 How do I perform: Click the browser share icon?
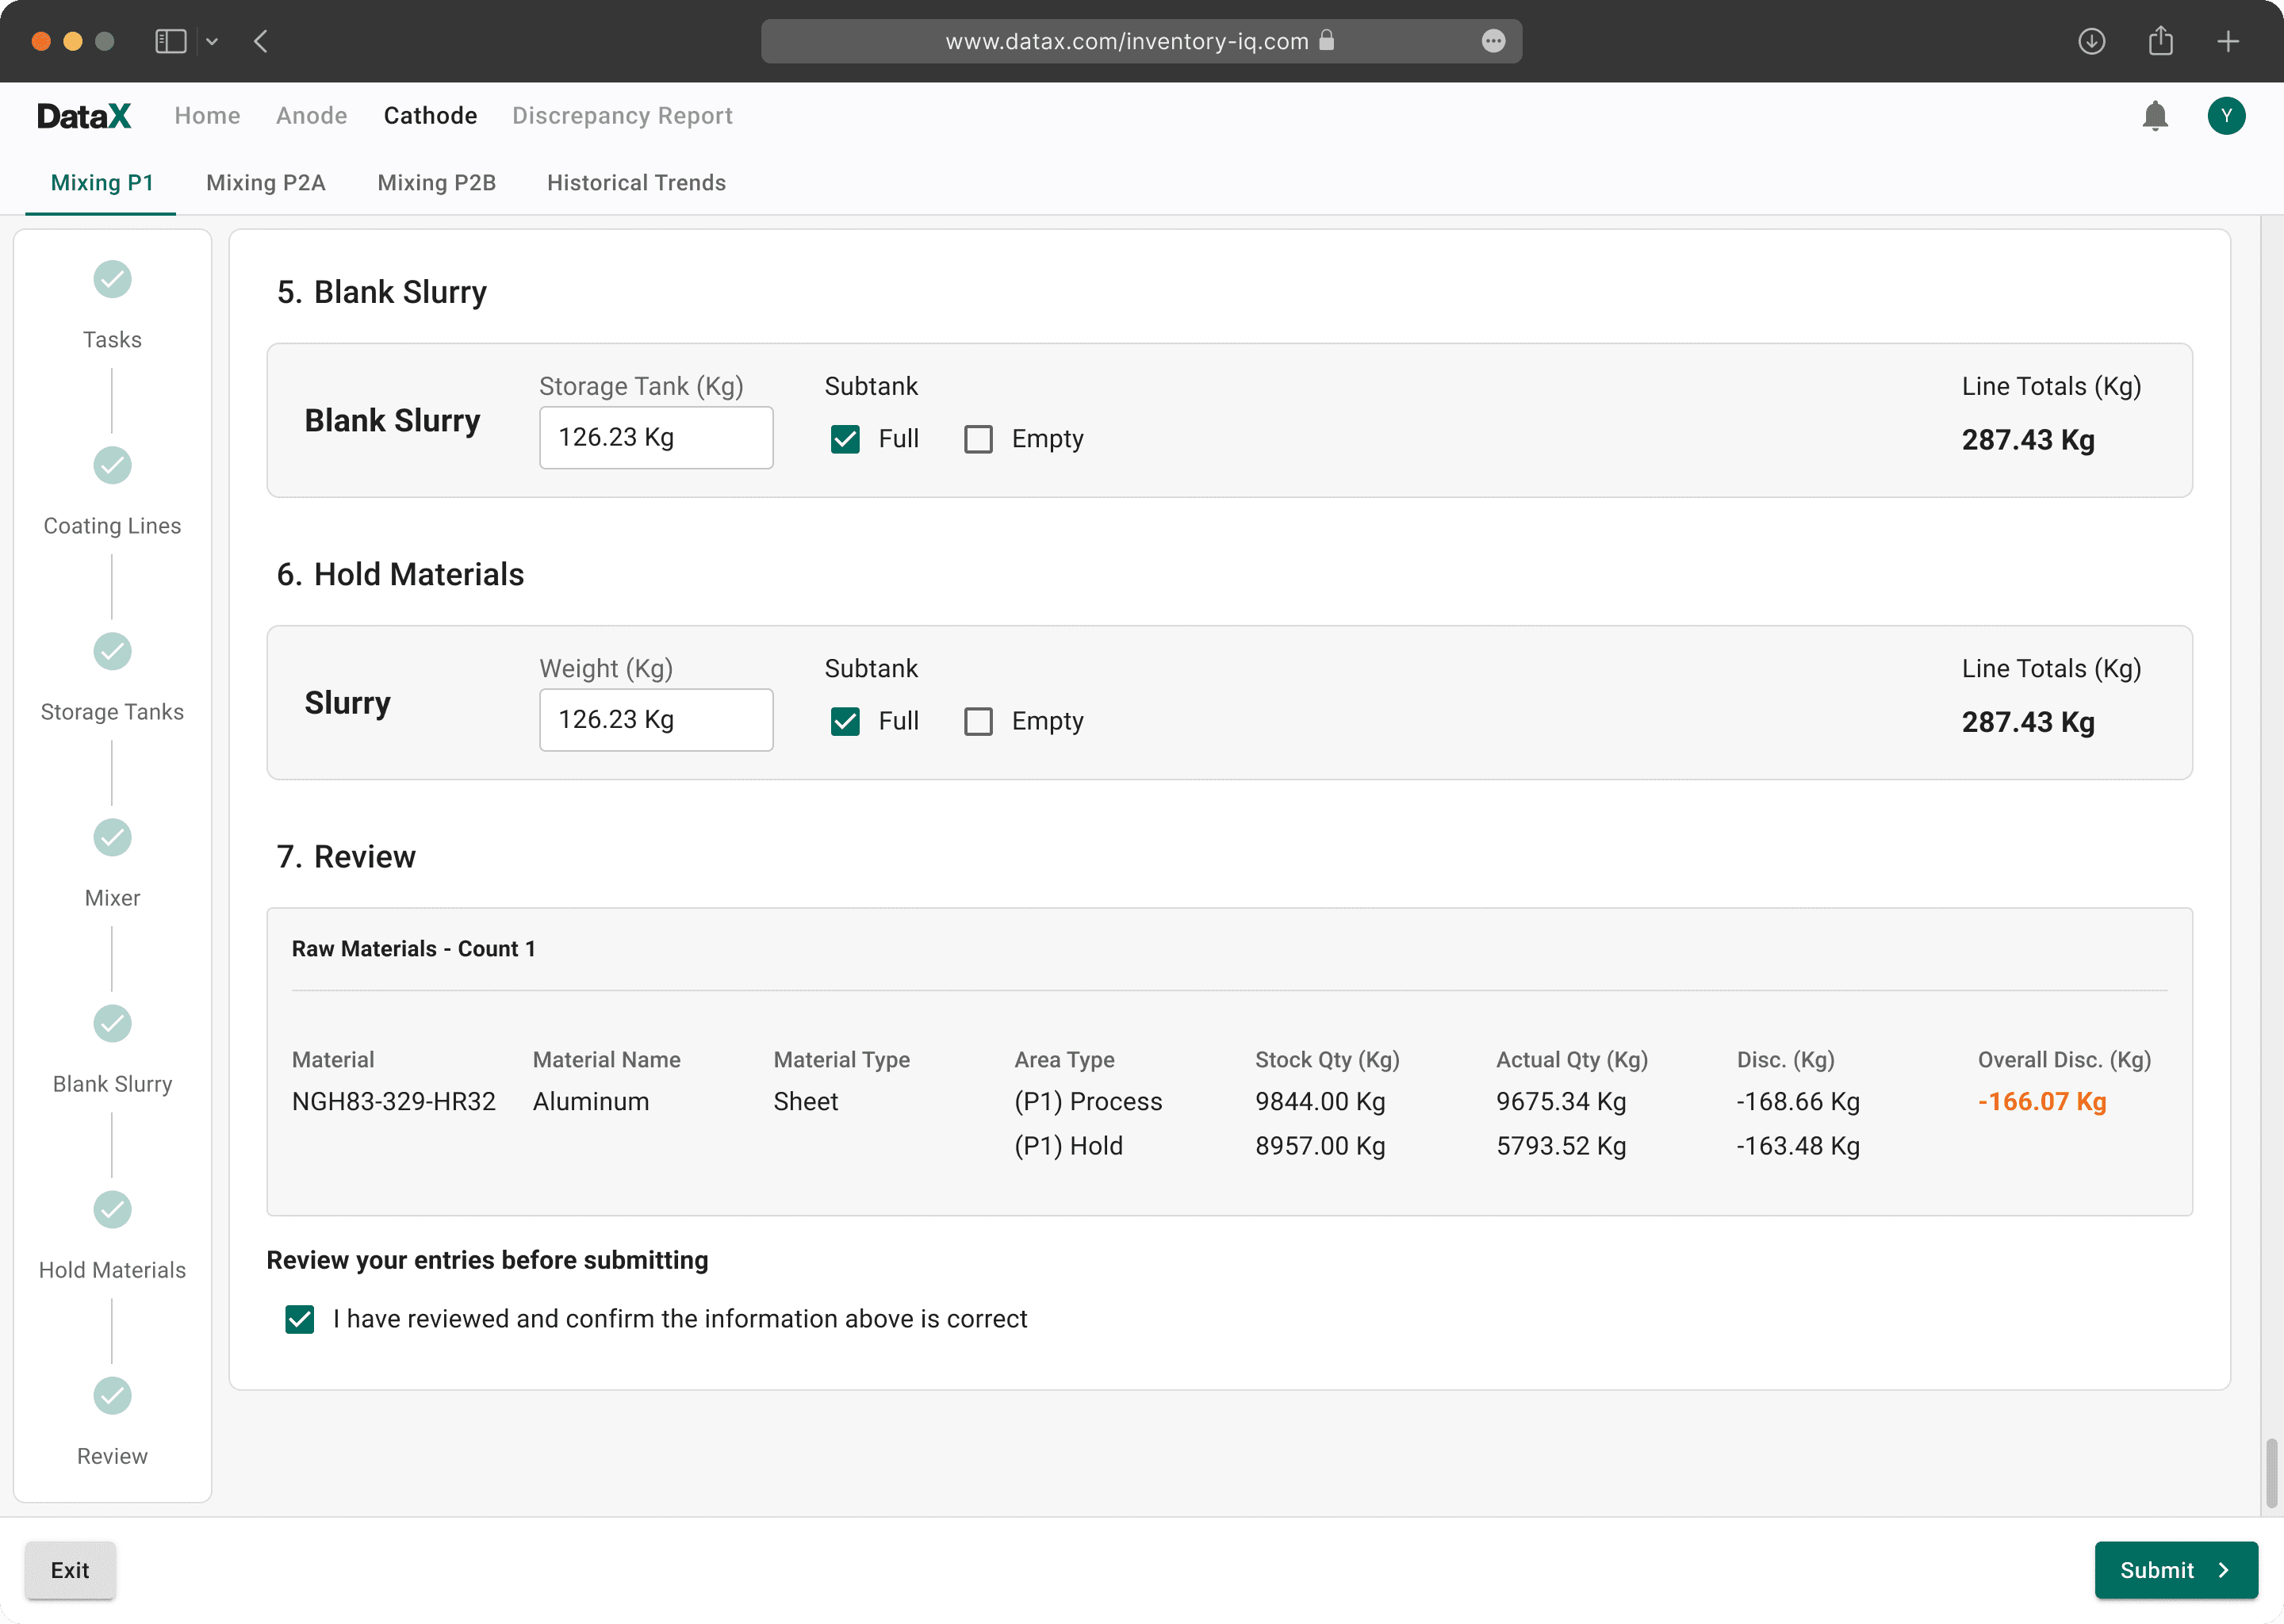pyautogui.click(x=2160, y=41)
